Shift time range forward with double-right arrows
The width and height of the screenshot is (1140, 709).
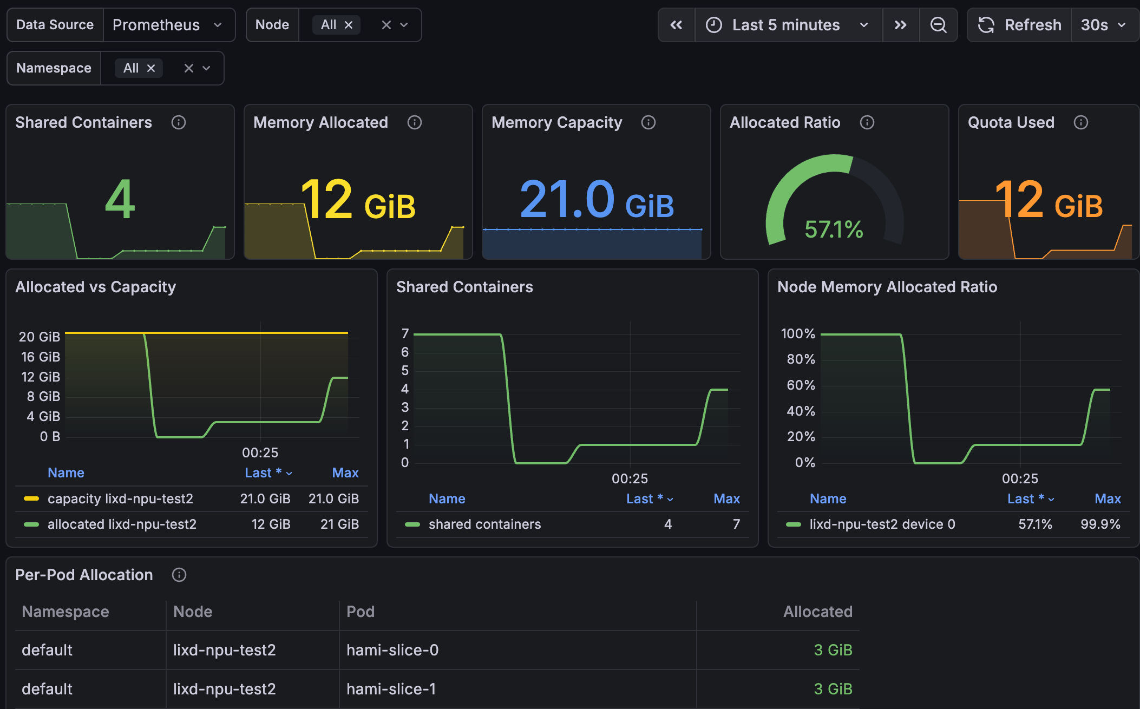pyautogui.click(x=901, y=25)
